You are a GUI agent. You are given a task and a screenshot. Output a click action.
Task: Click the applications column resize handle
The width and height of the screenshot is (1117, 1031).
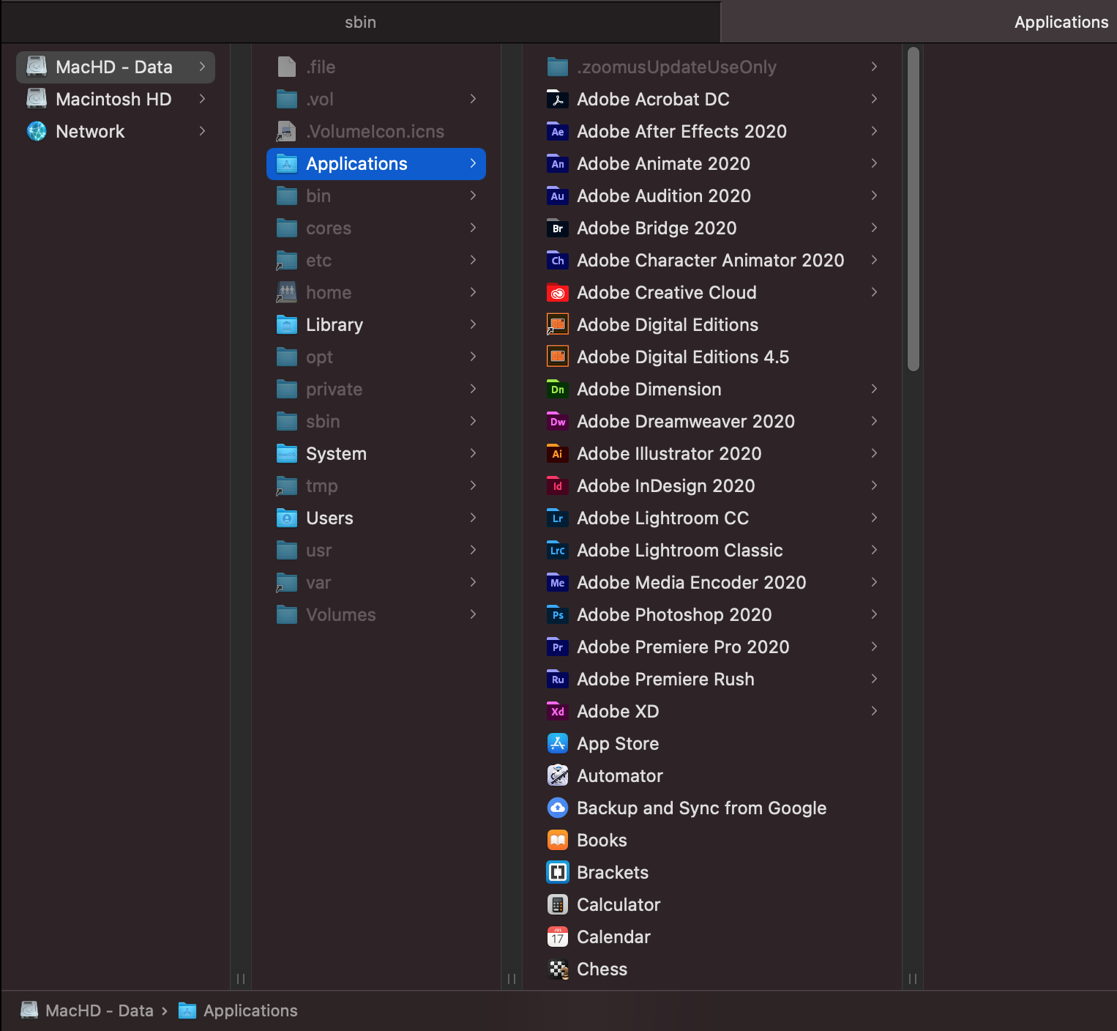click(913, 978)
